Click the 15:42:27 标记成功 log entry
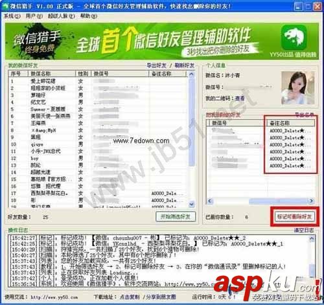Screen dimensions: 324x305 128,238
